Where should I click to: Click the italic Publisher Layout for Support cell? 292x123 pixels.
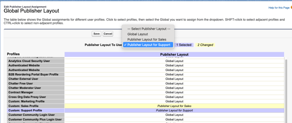coord(174,110)
